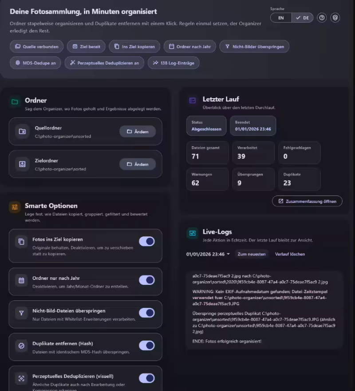Select the DE language option
The image size is (355, 391).
(x=303, y=18)
